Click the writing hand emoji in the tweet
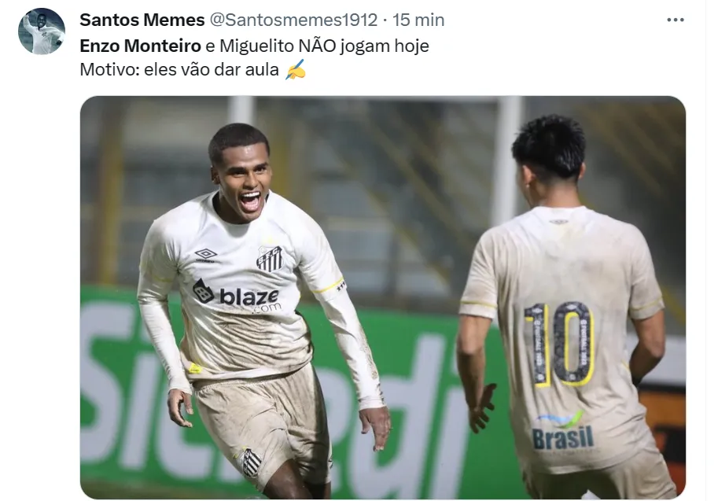Screen dimensions: 718x501 click(296, 70)
